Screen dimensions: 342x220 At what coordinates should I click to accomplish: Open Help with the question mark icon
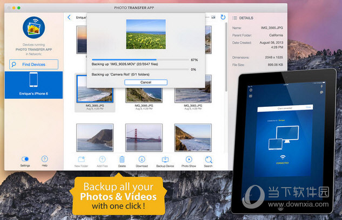point(44,161)
